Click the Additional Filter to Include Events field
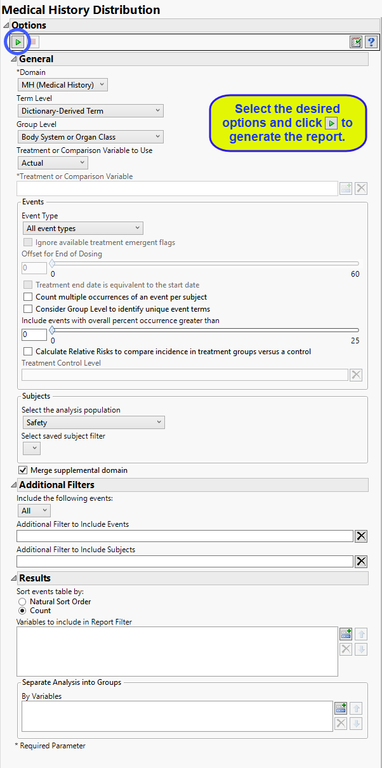 185,536
